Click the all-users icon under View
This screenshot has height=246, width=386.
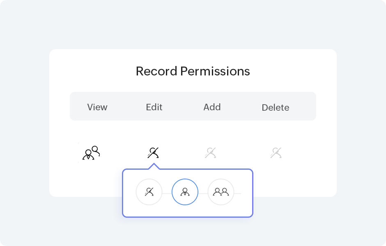pos(91,153)
